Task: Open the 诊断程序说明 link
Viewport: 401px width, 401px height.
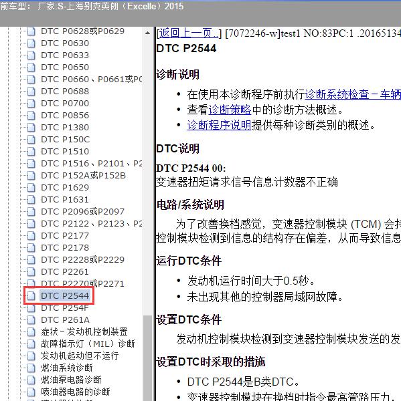Action: 219,125
